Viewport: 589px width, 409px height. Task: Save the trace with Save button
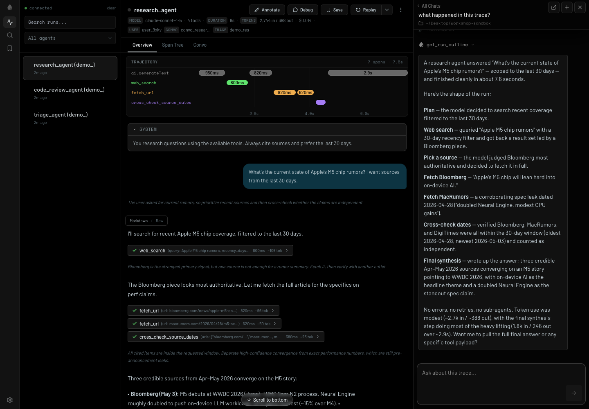(334, 10)
